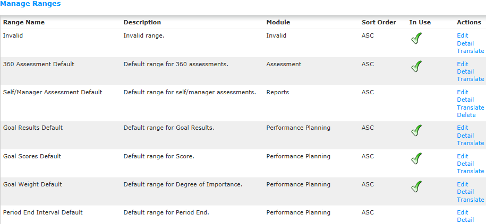Translate the Goal Weight Default range
The width and height of the screenshot is (486, 224).
tap(470, 200)
